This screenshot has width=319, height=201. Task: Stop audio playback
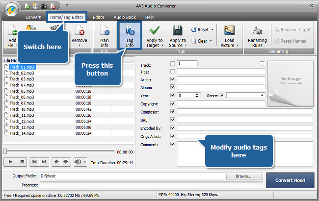[x=22, y=162]
